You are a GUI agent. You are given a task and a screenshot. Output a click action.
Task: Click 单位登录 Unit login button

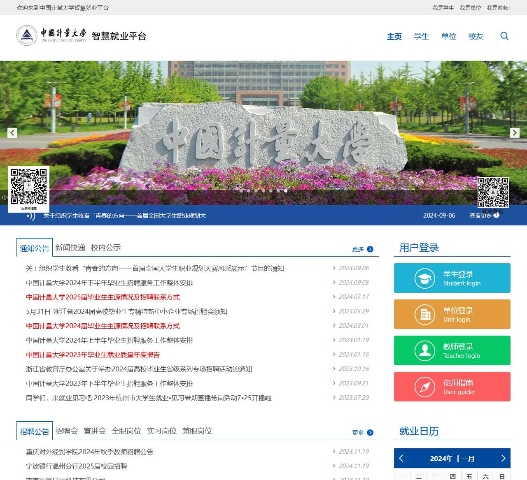point(452,314)
